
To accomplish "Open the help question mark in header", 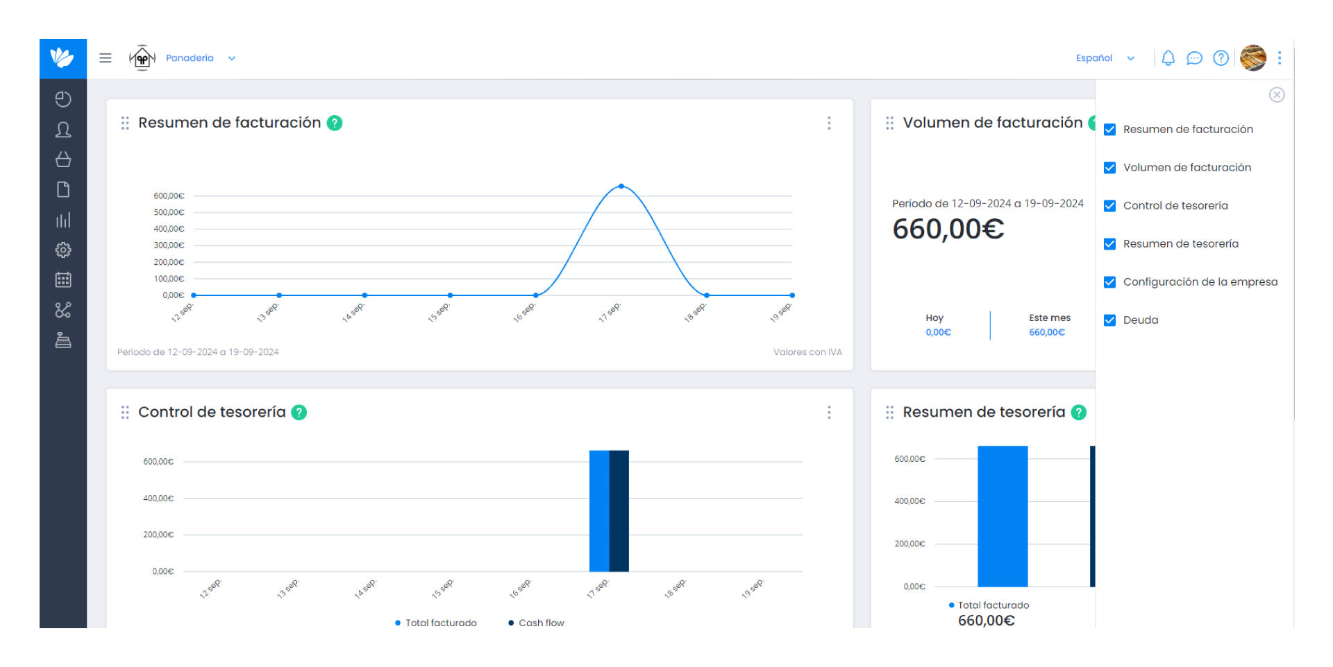I will tap(1221, 58).
